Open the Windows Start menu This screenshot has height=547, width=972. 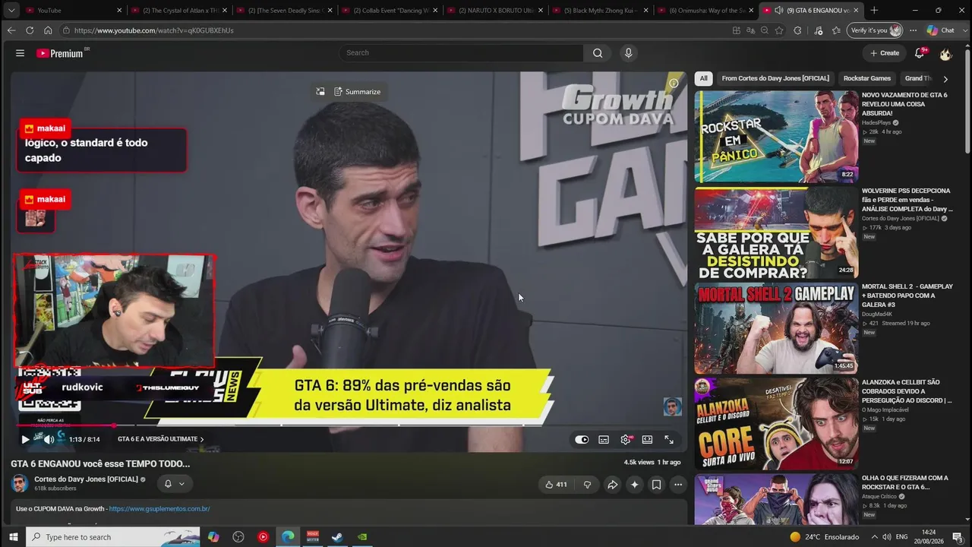pos(13,537)
